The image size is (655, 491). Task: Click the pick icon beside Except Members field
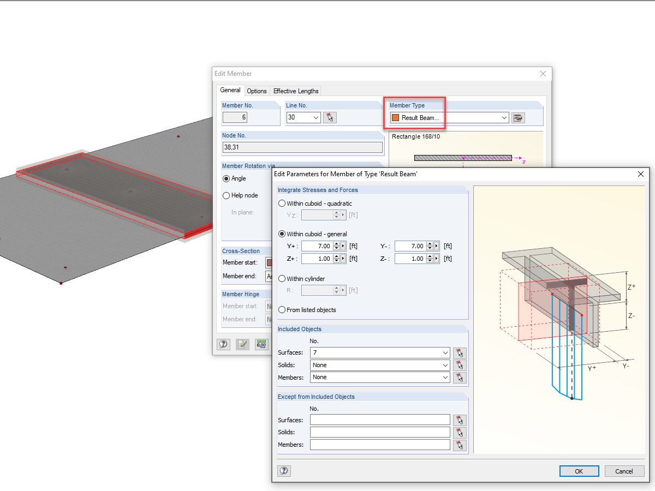click(x=460, y=444)
